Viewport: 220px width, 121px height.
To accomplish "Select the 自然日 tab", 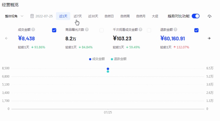I will click(109, 16).
